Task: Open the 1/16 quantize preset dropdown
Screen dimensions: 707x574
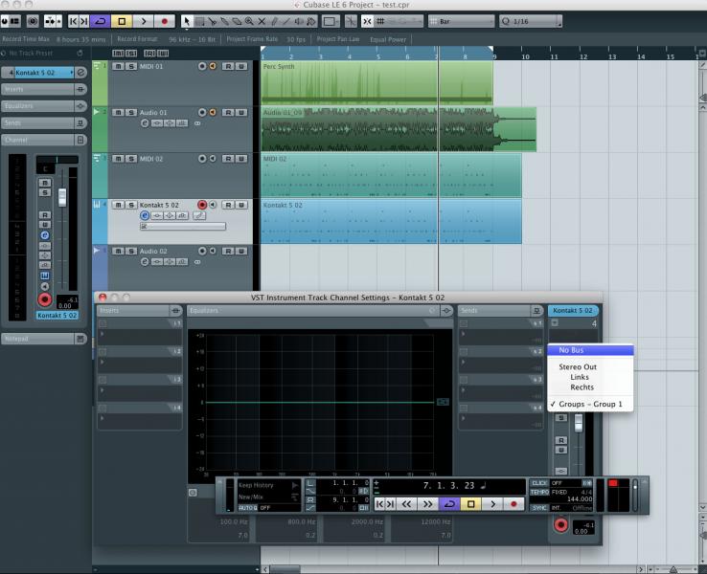Action: click(531, 21)
